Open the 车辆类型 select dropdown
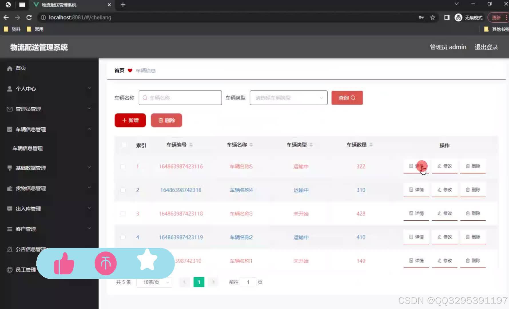This screenshot has width=509, height=309. (289, 98)
